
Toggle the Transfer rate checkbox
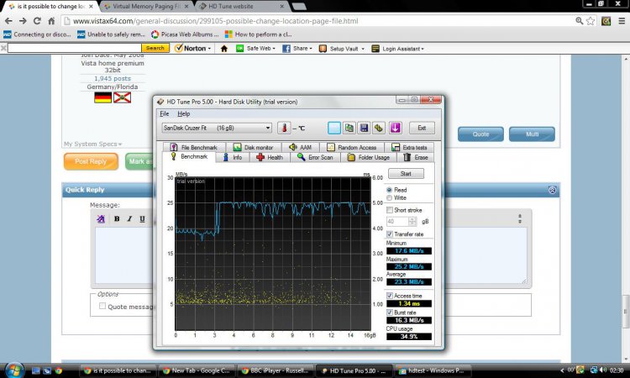389,234
